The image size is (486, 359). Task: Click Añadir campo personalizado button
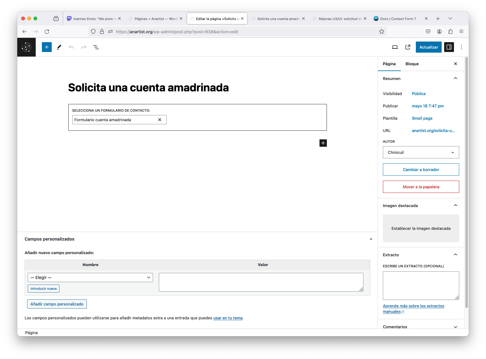(57, 304)
